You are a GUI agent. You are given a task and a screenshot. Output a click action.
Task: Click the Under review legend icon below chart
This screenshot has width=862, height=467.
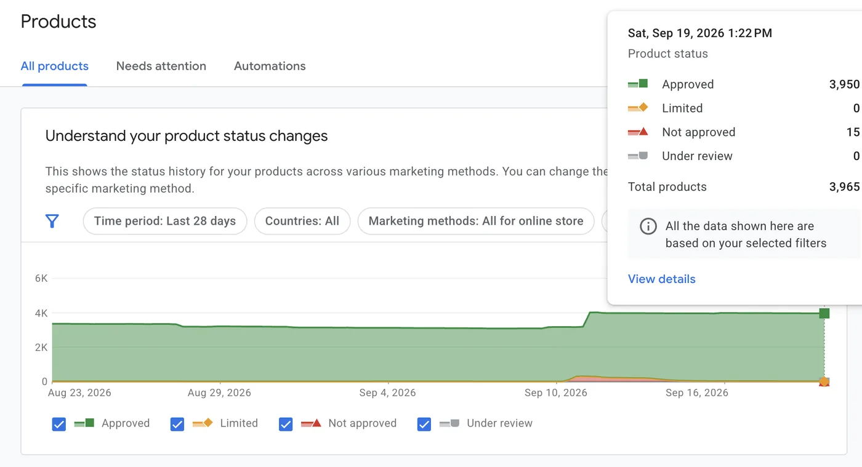tap(449, 423)
